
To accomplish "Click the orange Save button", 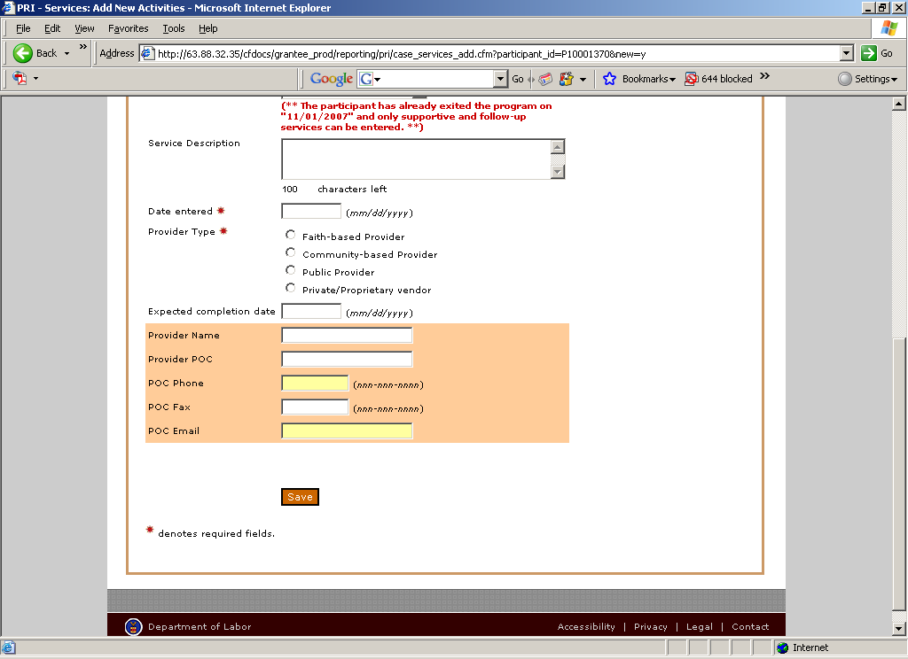I will (300, 497).
